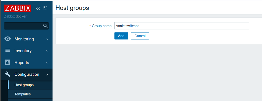The width and height of the screenshot is (262, 101).
Task: Open the Monitoring menu section
Action: [x=26, y=39]
